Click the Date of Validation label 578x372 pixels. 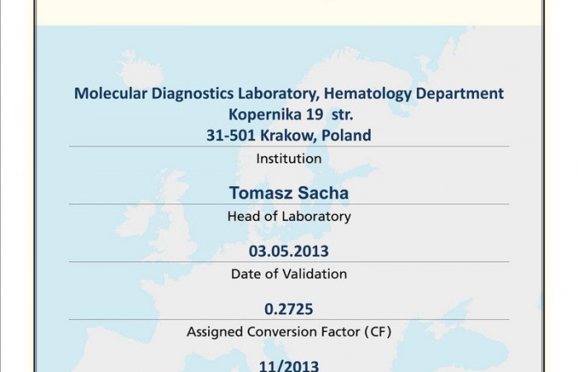coord(288,274)
